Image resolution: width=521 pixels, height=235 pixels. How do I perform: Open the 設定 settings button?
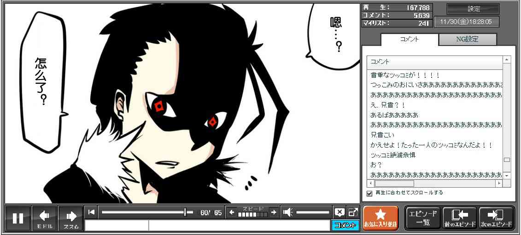click(x=473, y=9)
